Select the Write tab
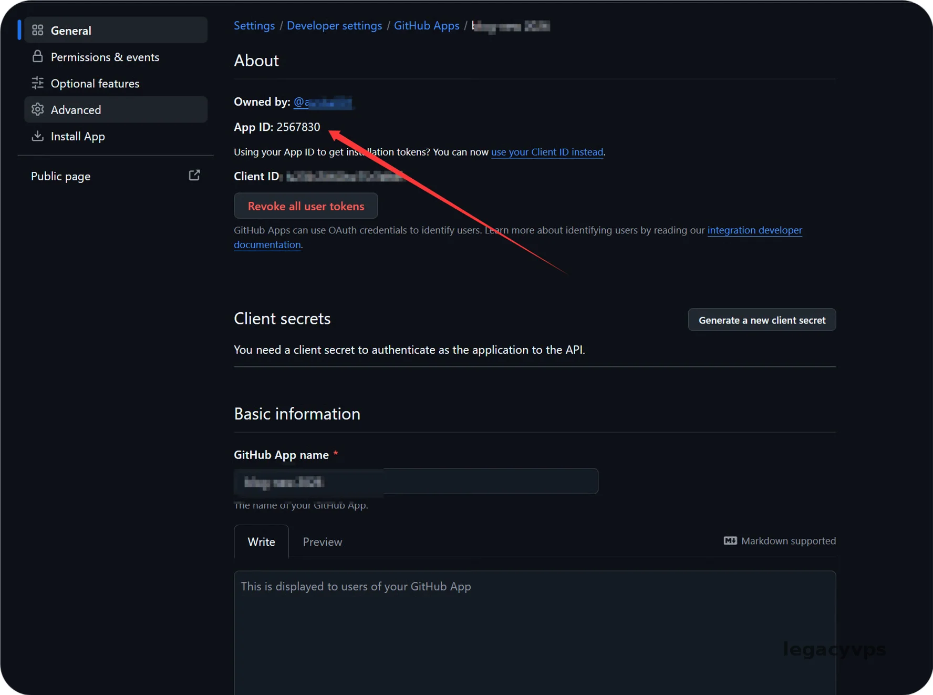The height and width of the screenshot is (695, 933). coord(261,541)
